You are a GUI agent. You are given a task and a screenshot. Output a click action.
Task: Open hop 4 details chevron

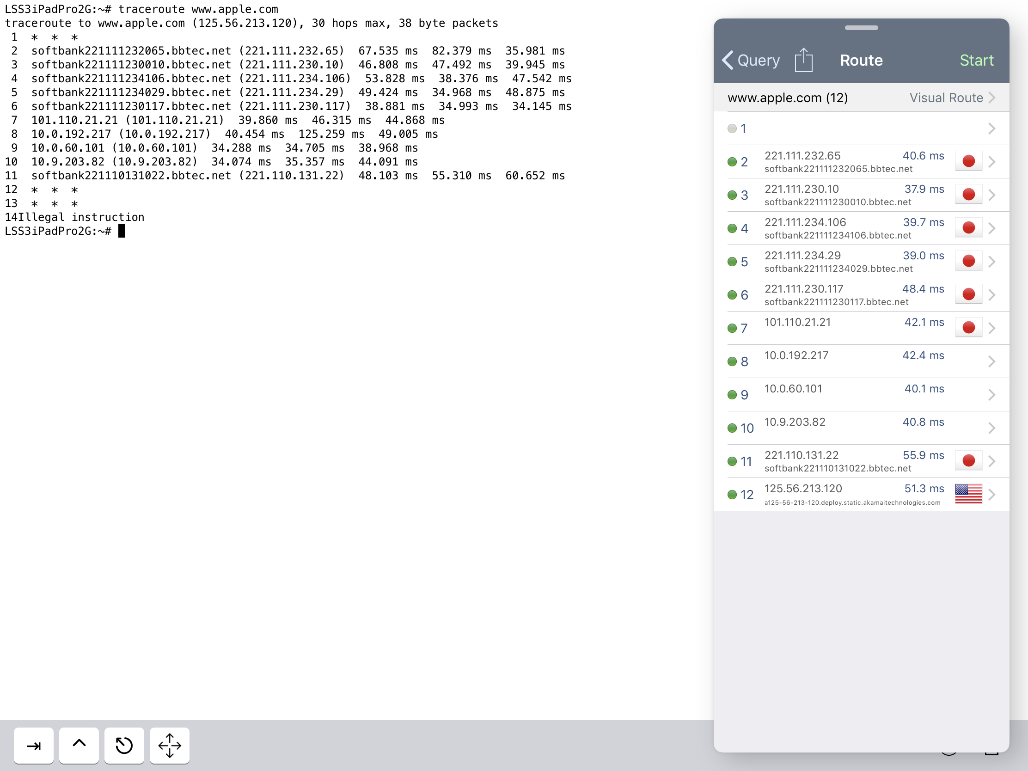pyautogui.click(x=991, y=228)
